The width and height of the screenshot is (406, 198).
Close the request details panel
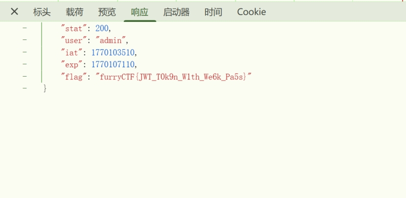(15, 12)
